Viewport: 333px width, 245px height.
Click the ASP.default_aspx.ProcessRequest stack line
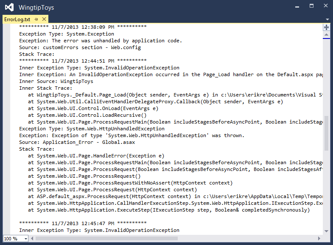[x=176, y=196]
